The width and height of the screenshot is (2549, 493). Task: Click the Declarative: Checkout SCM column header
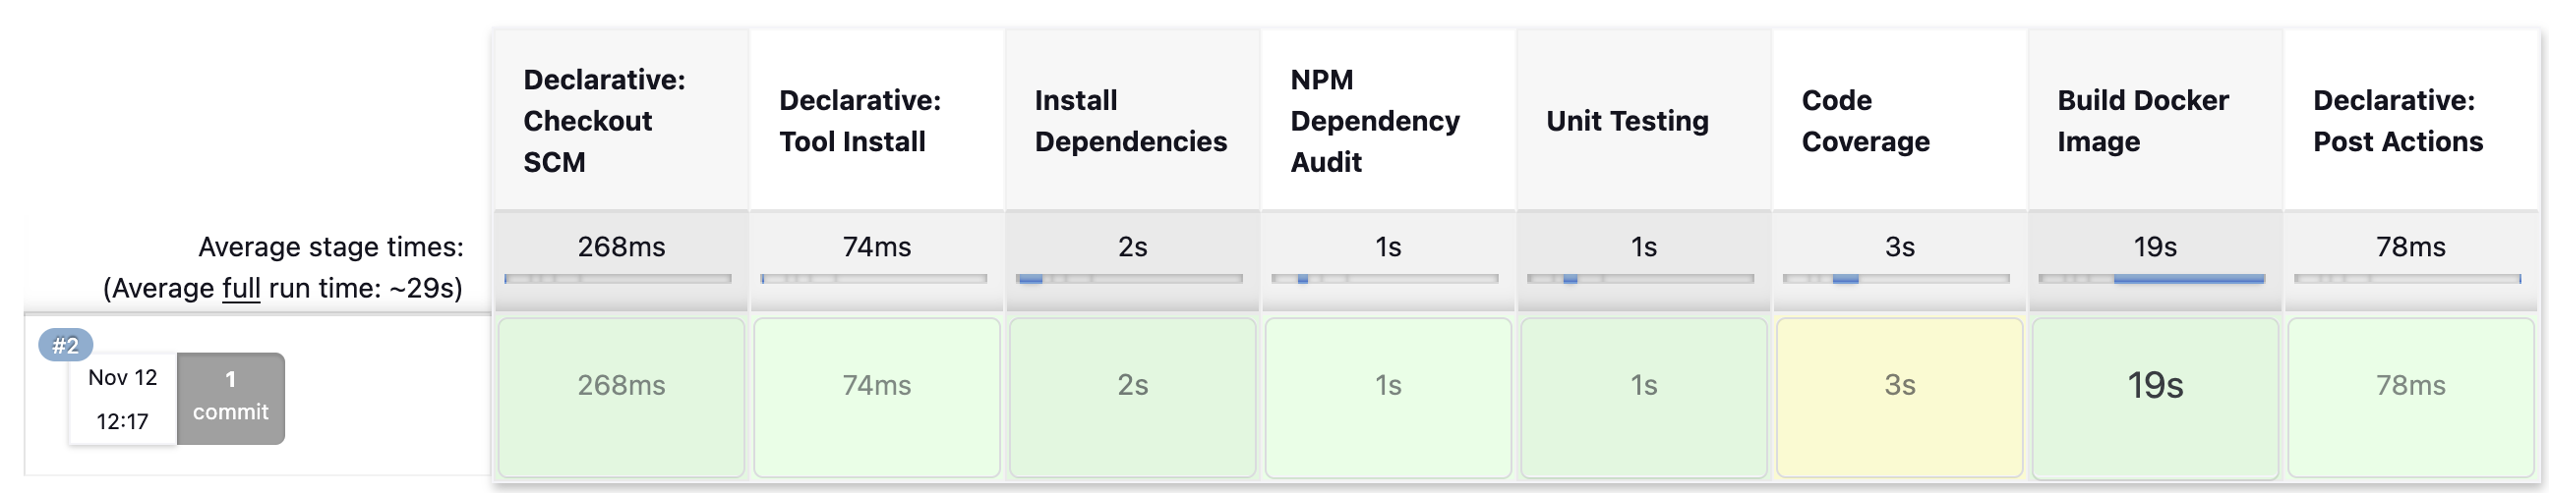604,121
